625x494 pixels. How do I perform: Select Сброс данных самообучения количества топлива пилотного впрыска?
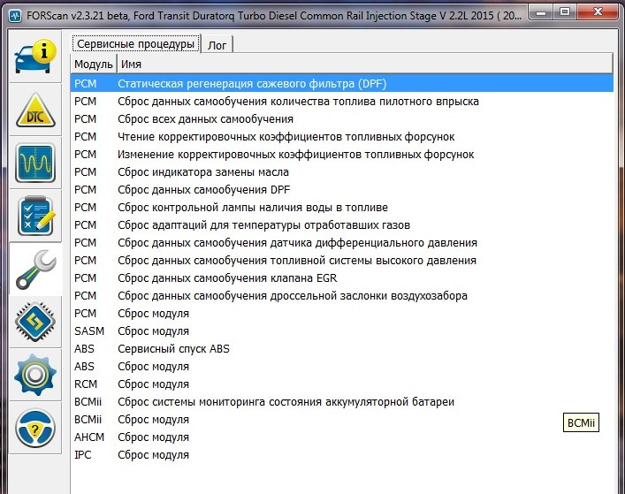(x=341, y=102)
